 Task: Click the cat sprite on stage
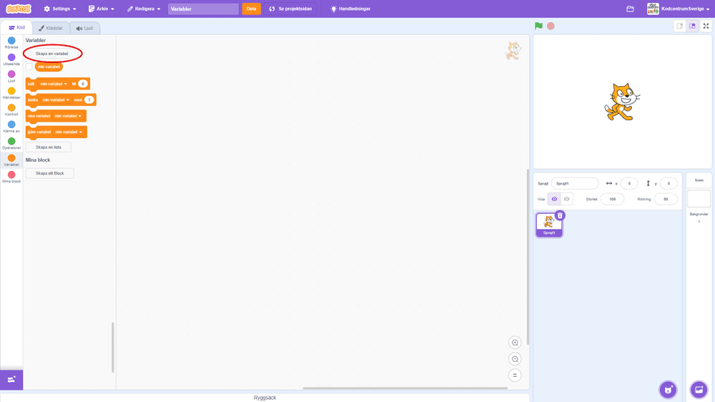click(622, 102)
